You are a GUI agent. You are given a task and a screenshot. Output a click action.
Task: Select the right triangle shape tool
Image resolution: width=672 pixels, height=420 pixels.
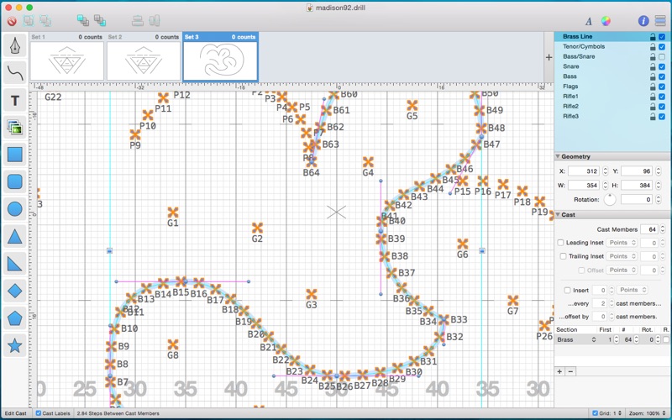click(x=15, y=264)
